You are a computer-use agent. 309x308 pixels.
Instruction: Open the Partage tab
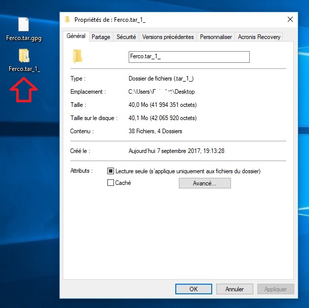[x=101, y=37]
